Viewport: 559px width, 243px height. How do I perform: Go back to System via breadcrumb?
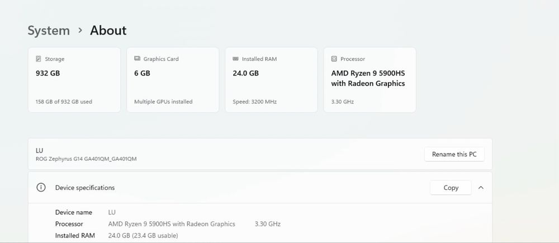coord(49,31)
